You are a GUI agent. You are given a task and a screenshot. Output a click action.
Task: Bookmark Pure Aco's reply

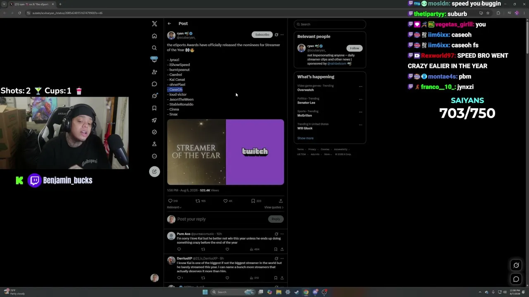[276, 249]
